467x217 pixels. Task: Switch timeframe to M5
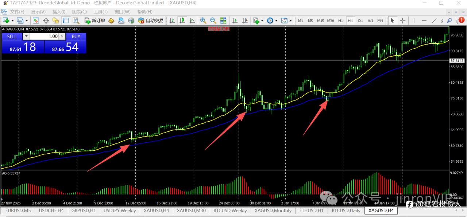(x=310, y=21)
